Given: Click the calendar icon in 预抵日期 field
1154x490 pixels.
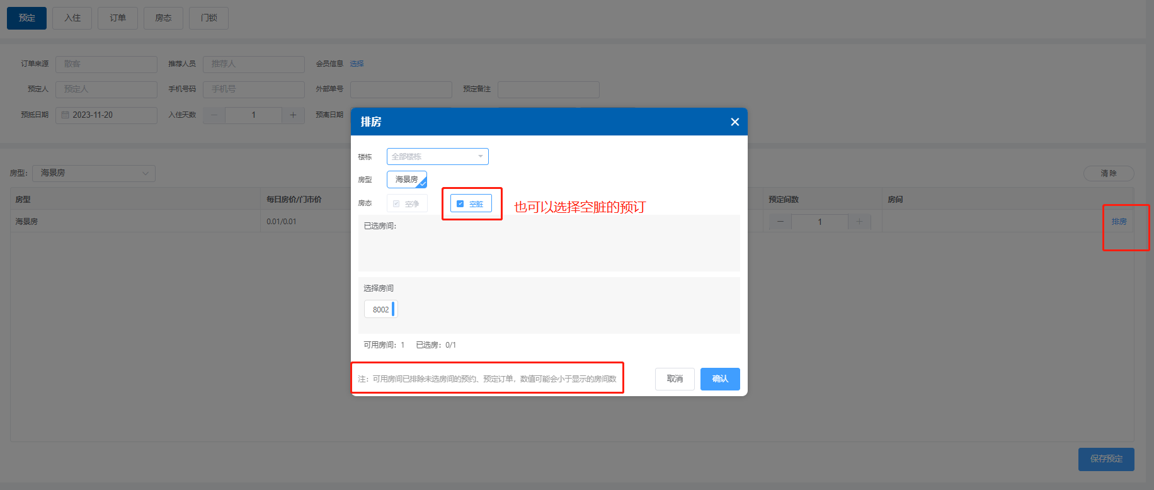Looking at the screenshot, I should point(65,115).
